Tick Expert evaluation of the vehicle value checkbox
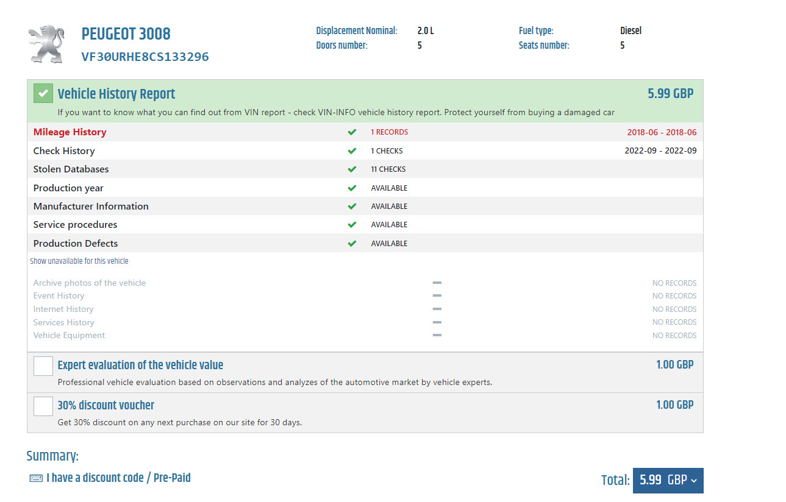 click(x=43, y=366)
